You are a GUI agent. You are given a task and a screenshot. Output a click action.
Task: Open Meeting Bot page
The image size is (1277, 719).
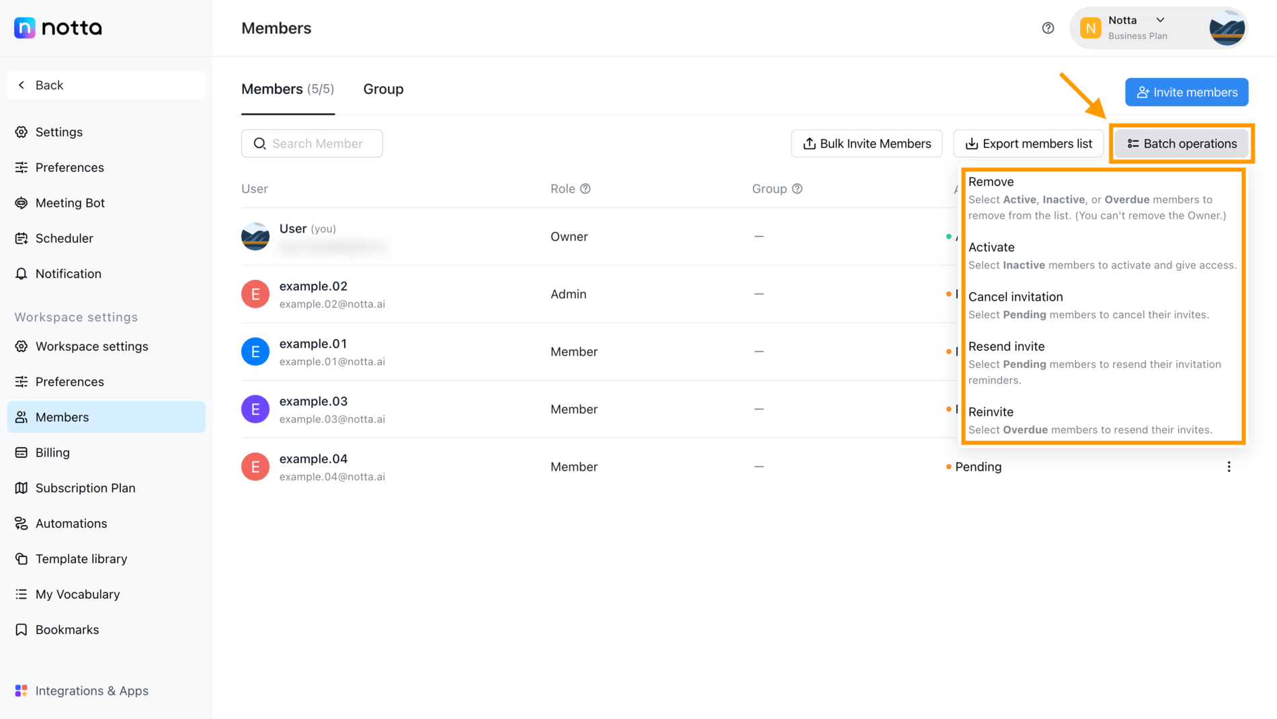[106, 203]
